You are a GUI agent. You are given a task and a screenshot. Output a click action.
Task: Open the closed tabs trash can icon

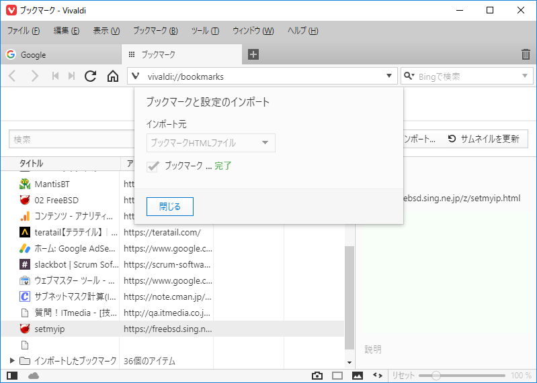pos(526,54)
